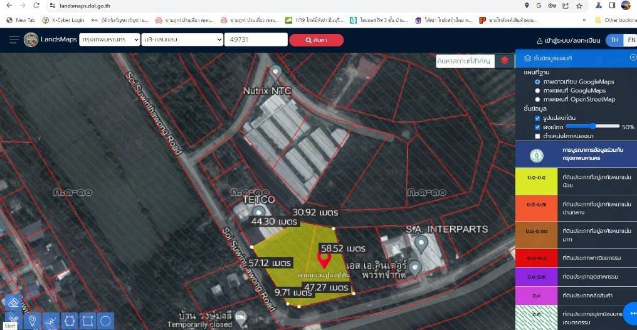Open the browser profile avatar
Viewport: 637px width, 330px height.
coord(626,5)
